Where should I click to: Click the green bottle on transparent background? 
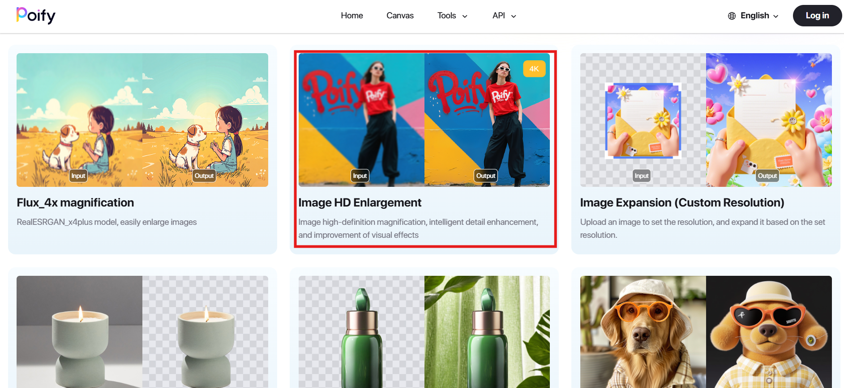click(x=361, y=332)
